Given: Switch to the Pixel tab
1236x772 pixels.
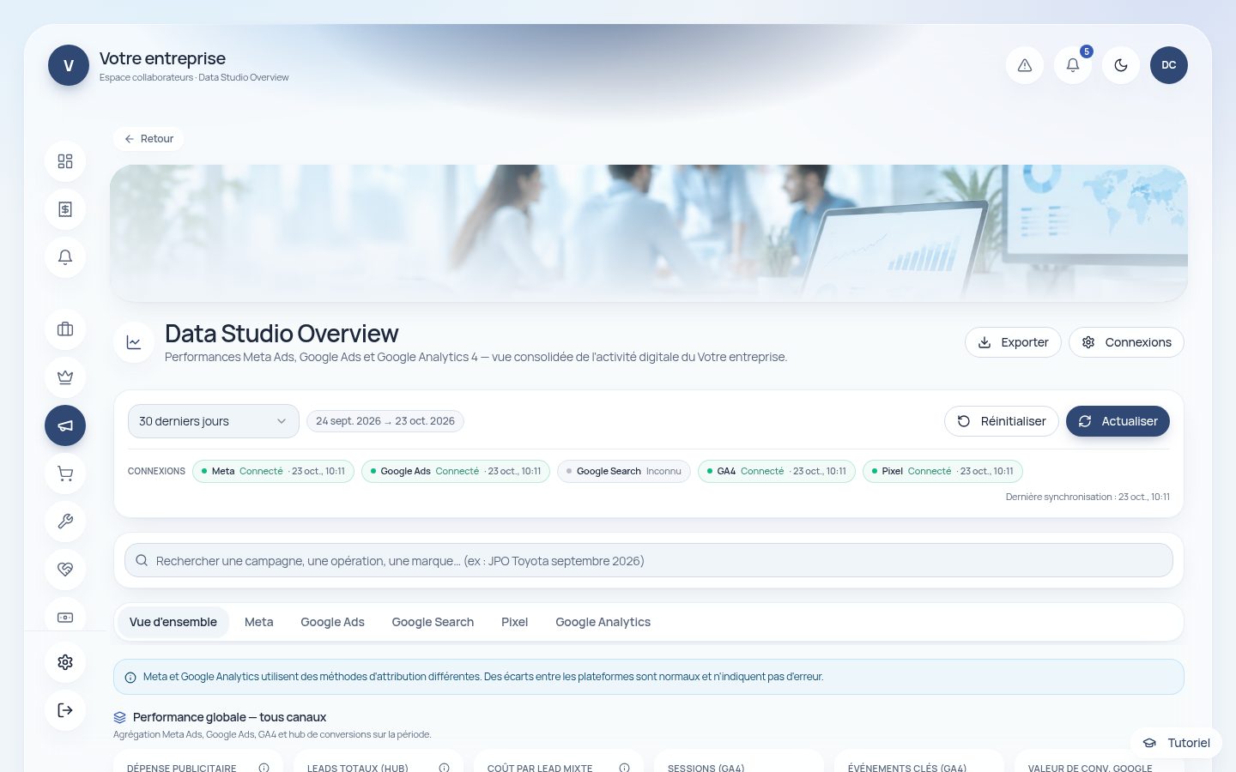Looking at the screenshot, I should 515,622.
